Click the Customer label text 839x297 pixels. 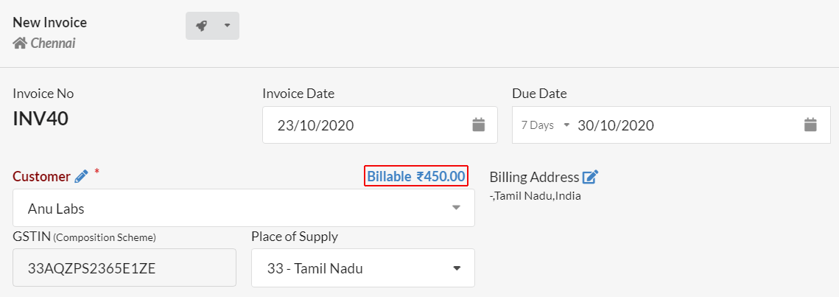pos(41,176)
